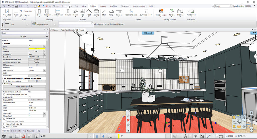Image resolution: width=257 pixels, height=139 pixels.
Task: Click Edit button for BIM parameters
Action: [37, 65]
